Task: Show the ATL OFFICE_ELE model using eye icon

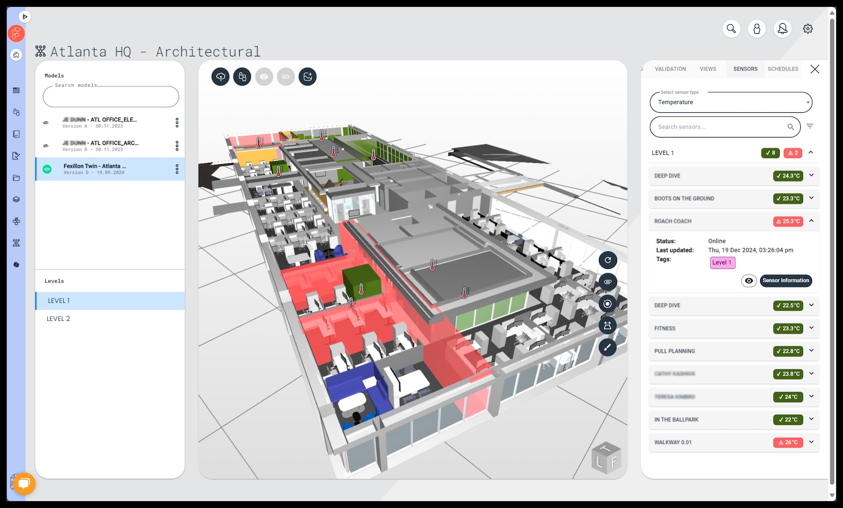Action: pos(46,123)
